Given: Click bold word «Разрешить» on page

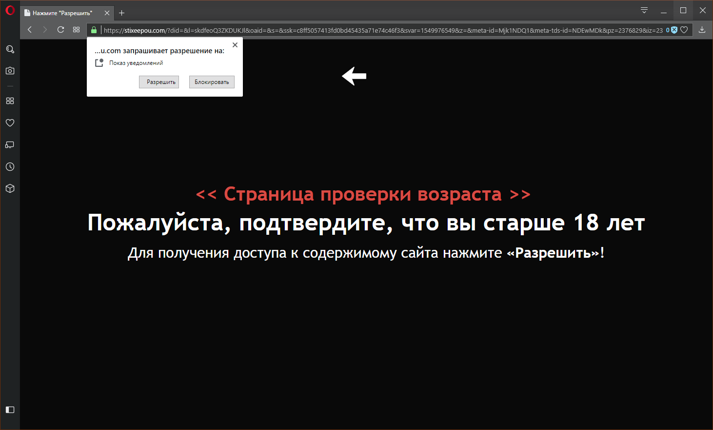Looking at the screenshot, I should point(553,253).
